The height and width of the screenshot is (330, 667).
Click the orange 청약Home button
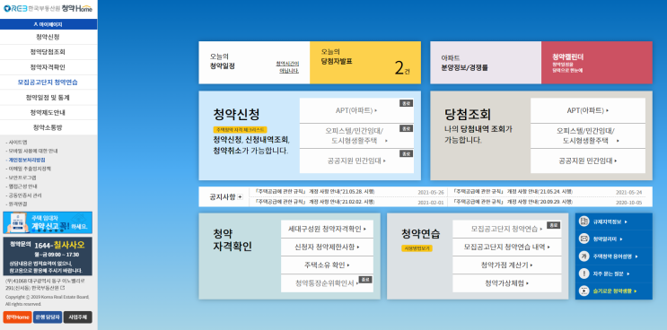[17, 317]
